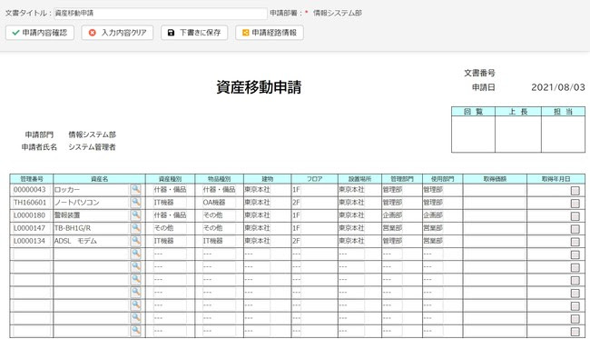Tick the checkbox in the 00000043 row

[575, 191]
